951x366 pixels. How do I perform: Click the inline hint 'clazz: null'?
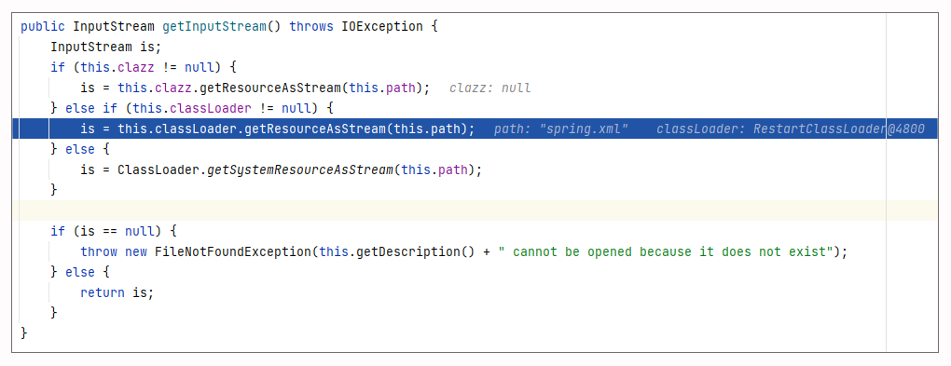[490, 88]
